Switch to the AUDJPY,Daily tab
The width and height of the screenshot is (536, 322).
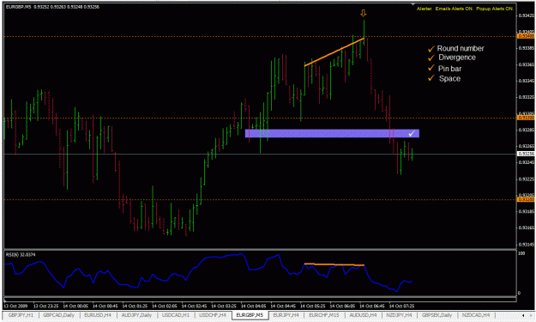tap(136, 315)
